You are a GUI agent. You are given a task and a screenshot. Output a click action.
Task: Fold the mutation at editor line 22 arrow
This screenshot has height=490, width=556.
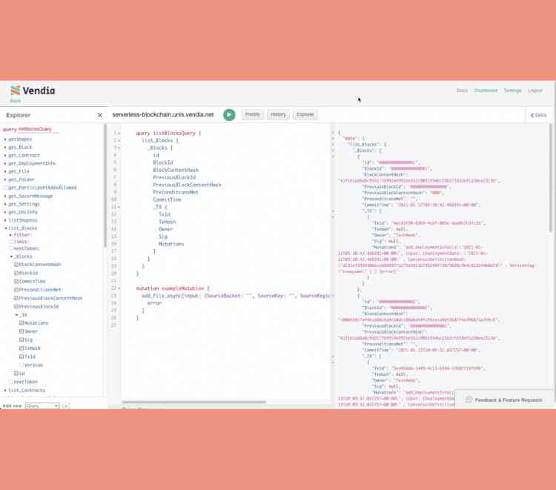[119, 288]
